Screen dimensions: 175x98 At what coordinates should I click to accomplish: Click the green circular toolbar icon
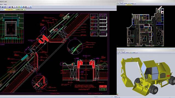tap(19, 7)
